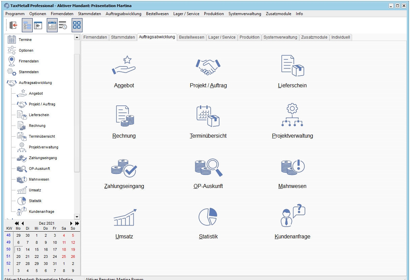
Task: Open the Systemverwaltung menu in menu bar
Action: pyautogui.click(x=245, y=14)
